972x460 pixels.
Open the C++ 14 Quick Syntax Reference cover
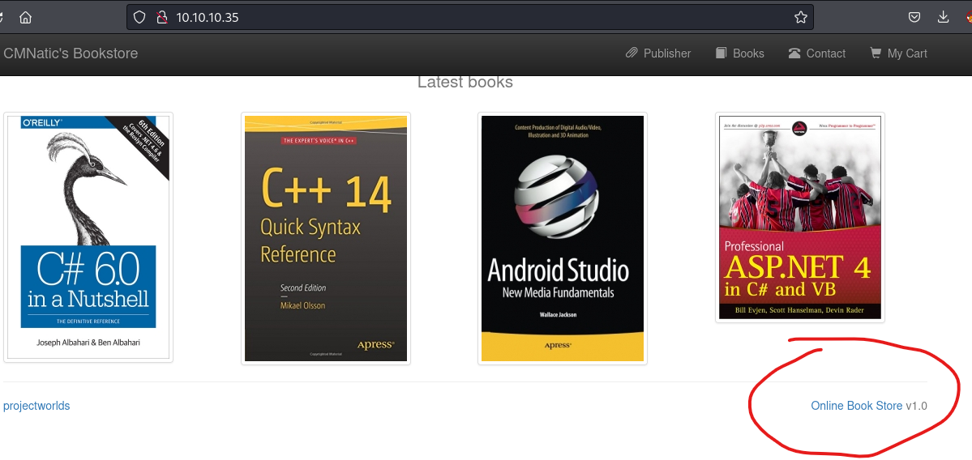[x=325, y=238]
